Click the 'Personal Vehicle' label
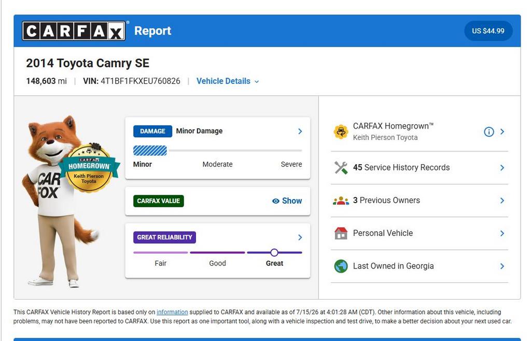 click(x=383, y=233)
